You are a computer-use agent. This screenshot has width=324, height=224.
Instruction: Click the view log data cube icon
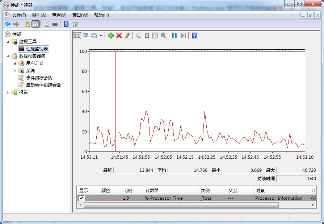click(85, 36)
